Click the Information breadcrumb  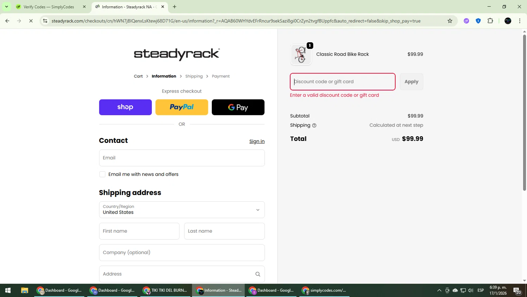[x=164, y=76]
